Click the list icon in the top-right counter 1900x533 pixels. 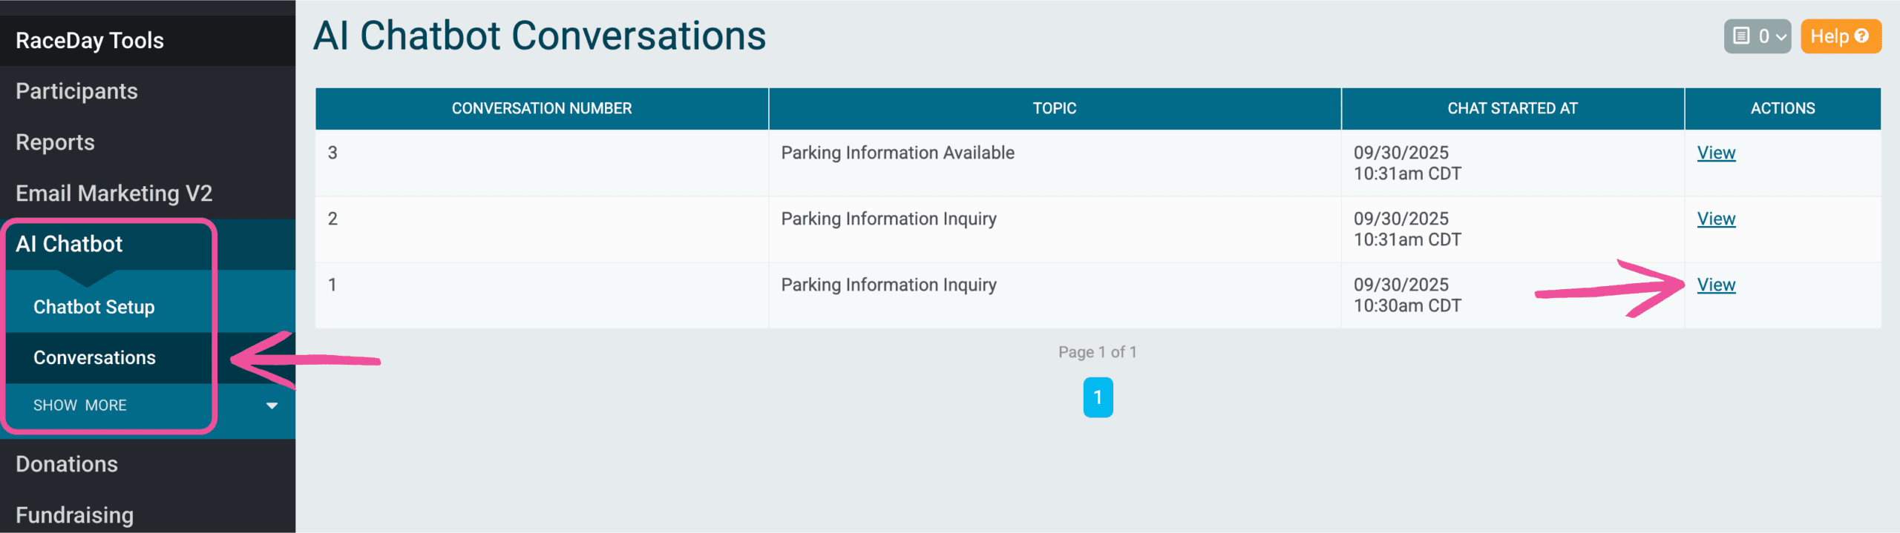tap(1741, 36)
